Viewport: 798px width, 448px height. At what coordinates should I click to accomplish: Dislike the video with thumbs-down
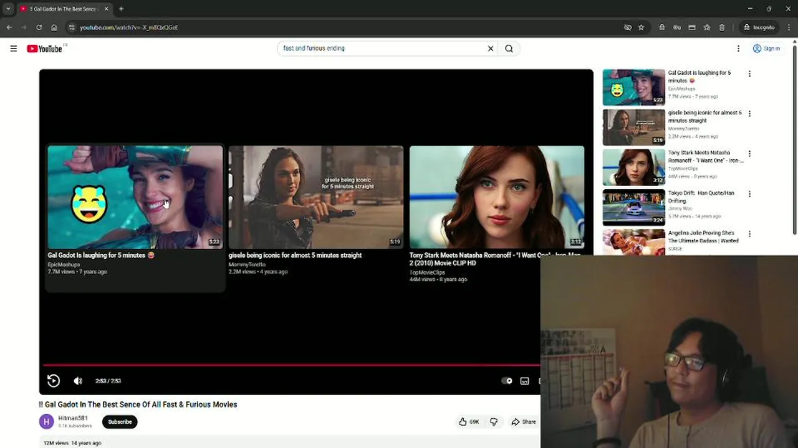click(494, 422)
